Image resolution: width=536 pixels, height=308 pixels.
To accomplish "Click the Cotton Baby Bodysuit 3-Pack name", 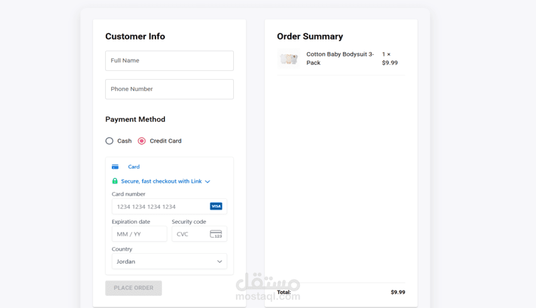I will click(340, 58).
